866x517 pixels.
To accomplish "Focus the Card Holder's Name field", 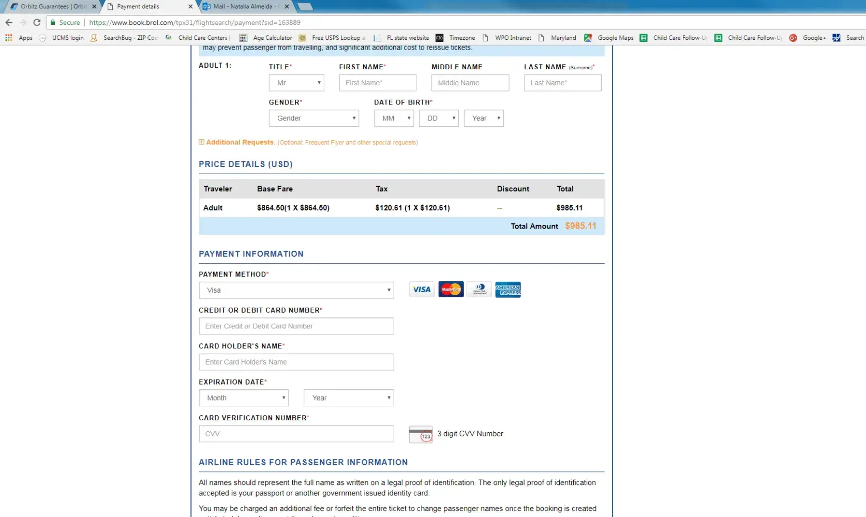I will pyautogui.click(x=296, y=362).
